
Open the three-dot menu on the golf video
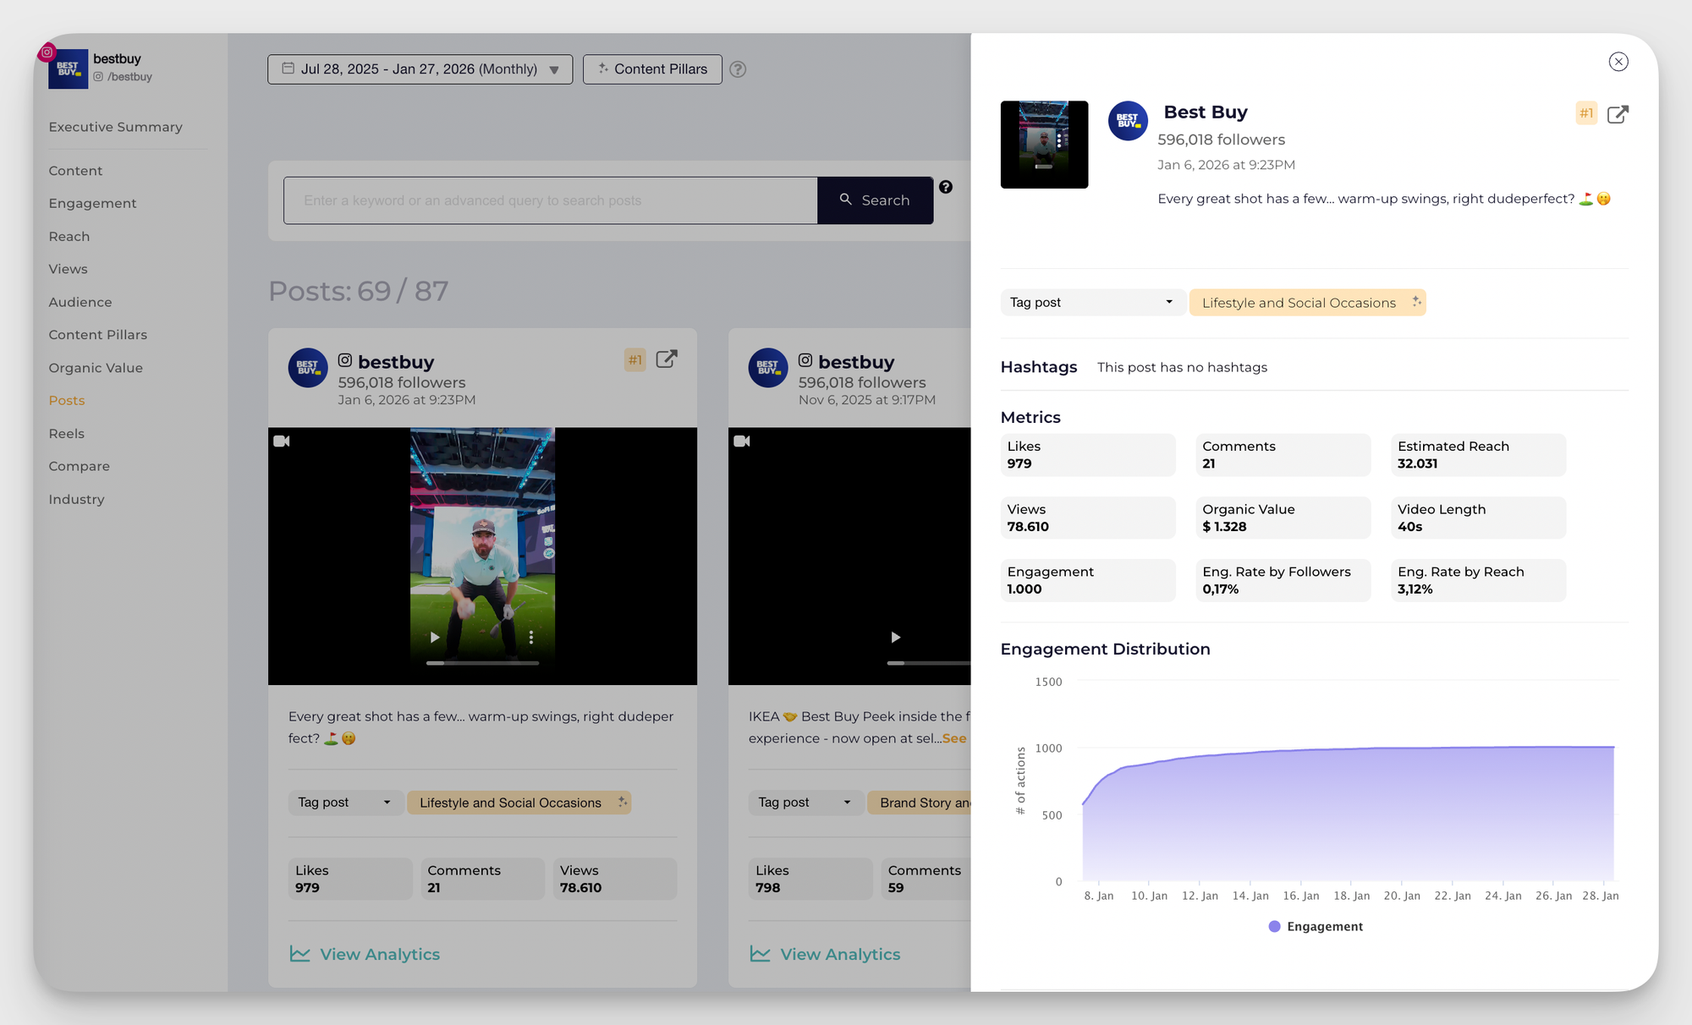[532, 637]
